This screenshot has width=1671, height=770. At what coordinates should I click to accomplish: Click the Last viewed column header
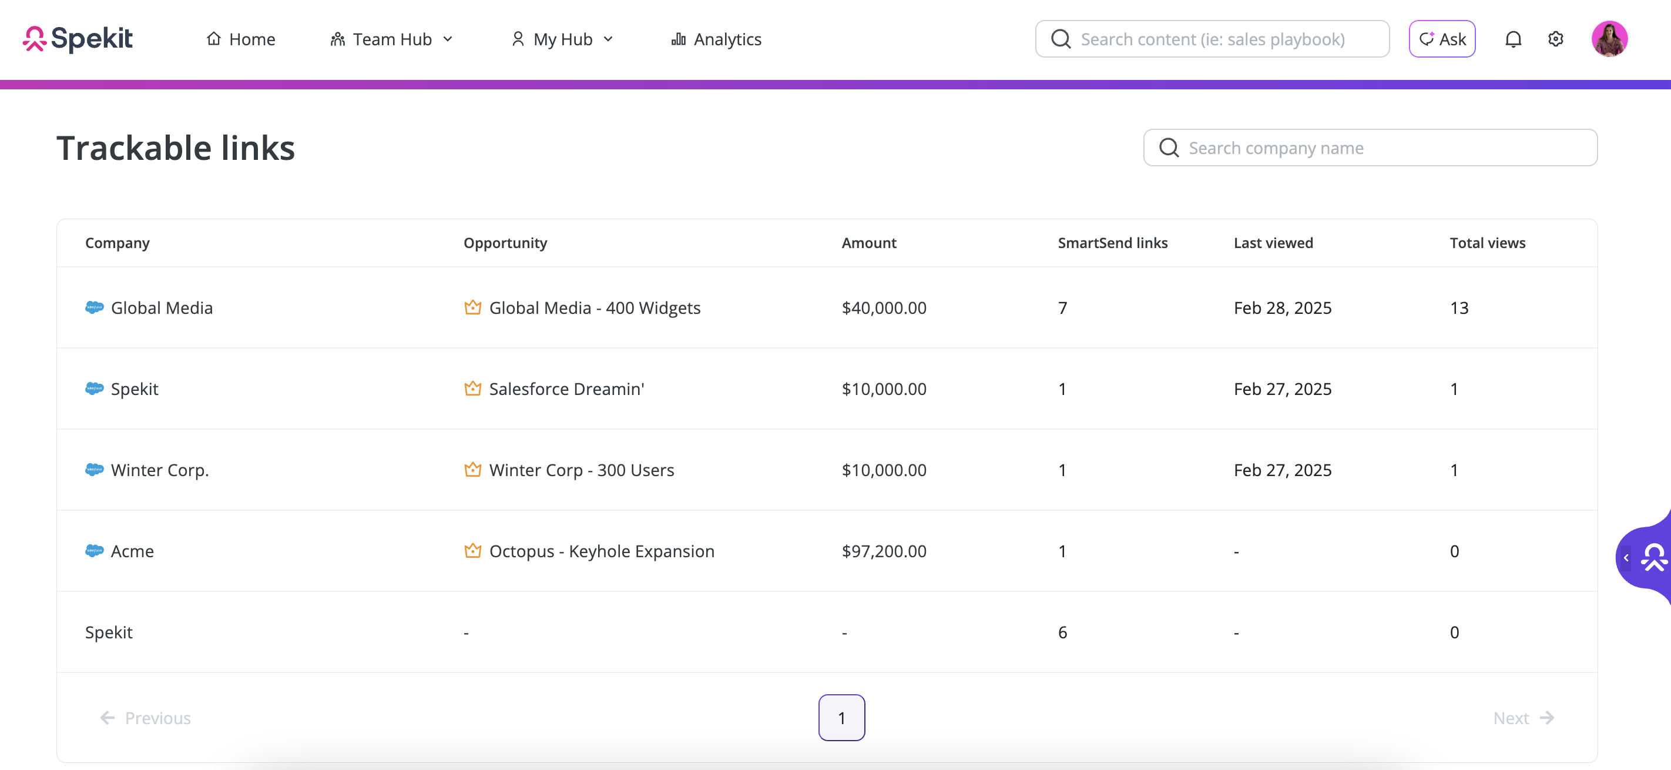click(1273, 243)
